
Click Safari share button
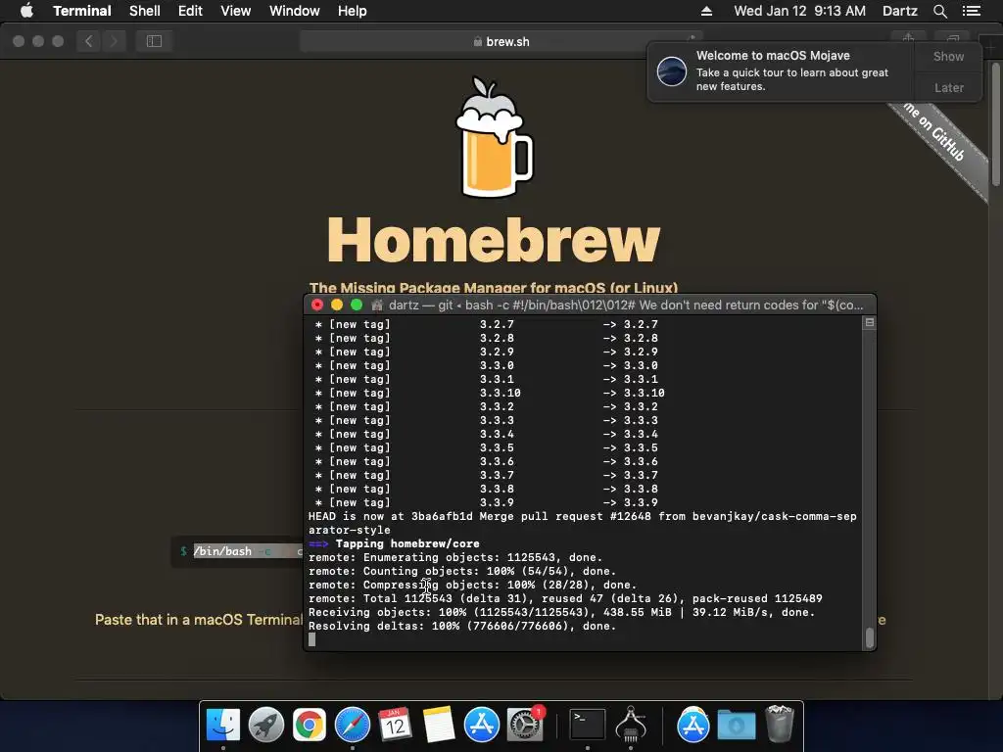(x=908, y=37)
